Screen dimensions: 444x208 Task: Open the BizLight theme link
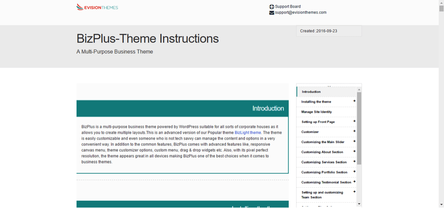(x=248, y=132)
